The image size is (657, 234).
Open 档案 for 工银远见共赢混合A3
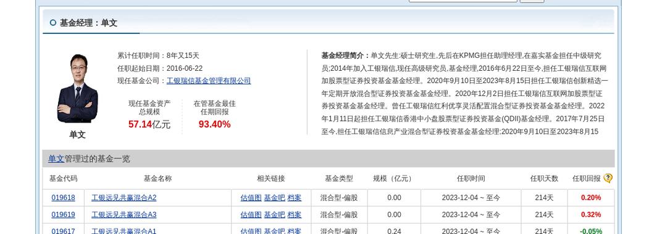(x=294, y=215)
